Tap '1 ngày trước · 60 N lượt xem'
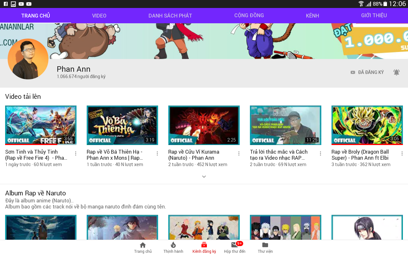 pyautogui.click(x=33, y=164)
